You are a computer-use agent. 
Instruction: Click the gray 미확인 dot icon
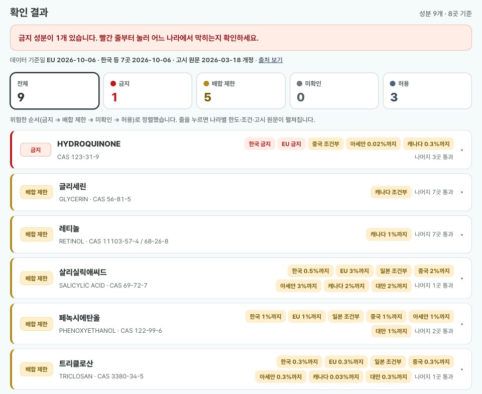[x=299, y=84]
